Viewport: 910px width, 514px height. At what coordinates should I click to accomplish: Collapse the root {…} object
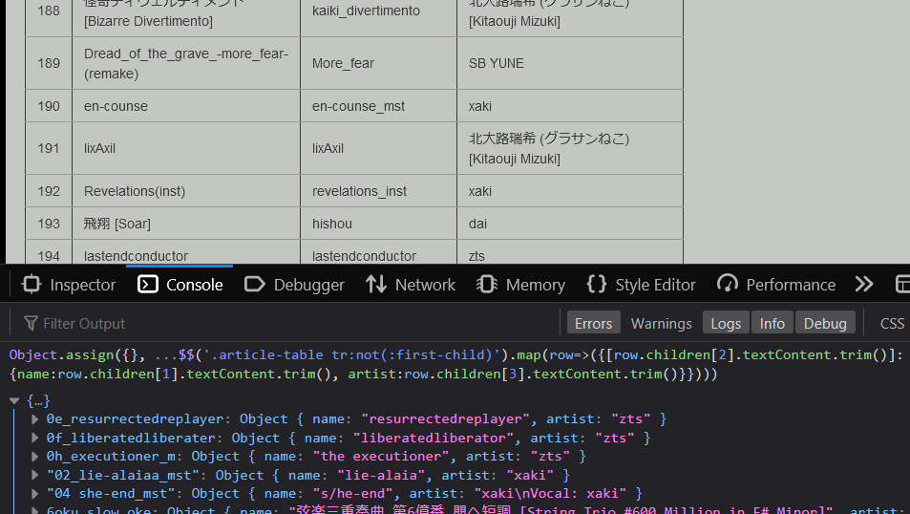[x=15, y=401]
